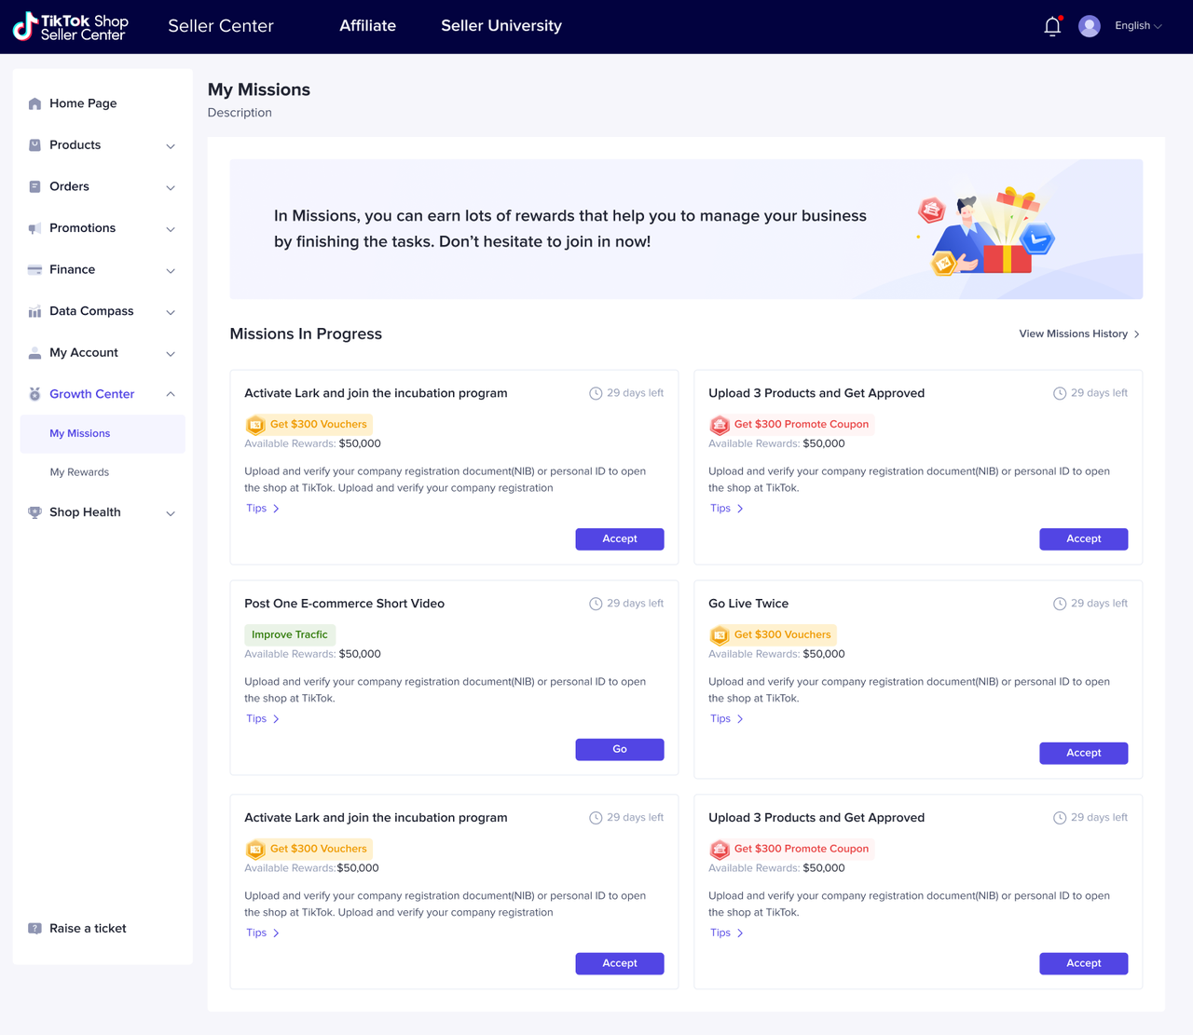The width and height of the screenshot is (1193, 1035).
Task: Click the Products bag icon in sidebar
Action: [34, 145]
